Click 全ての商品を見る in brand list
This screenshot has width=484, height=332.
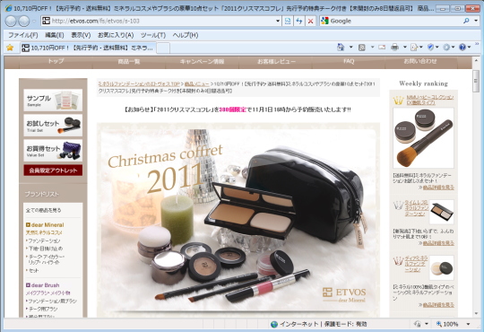(x=44, y=210)
